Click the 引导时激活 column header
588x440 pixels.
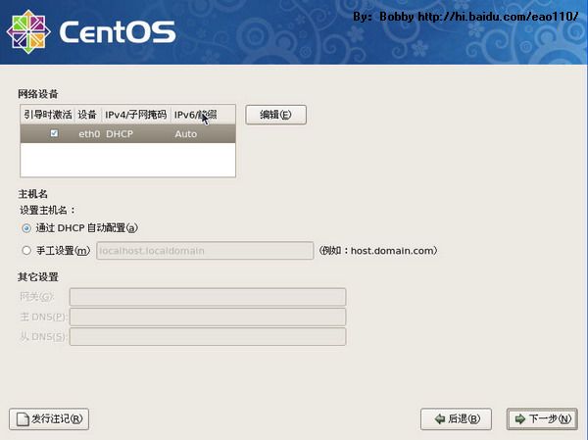coord(48,115)
